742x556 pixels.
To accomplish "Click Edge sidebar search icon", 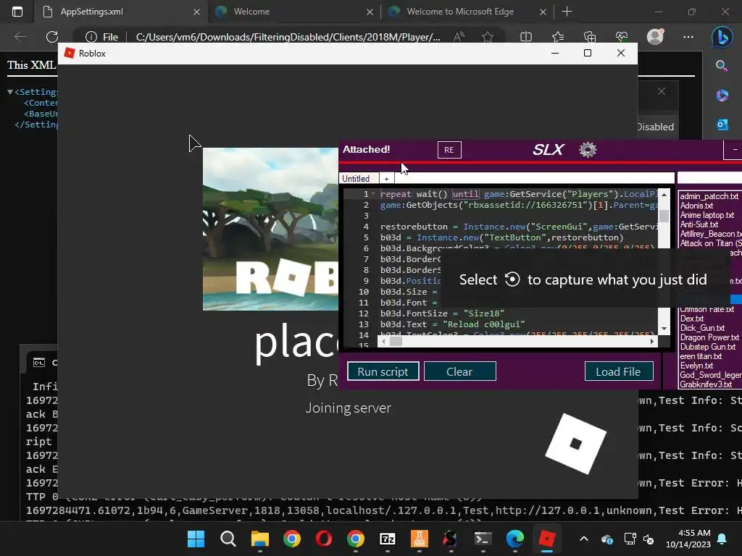I will point(722,66).
